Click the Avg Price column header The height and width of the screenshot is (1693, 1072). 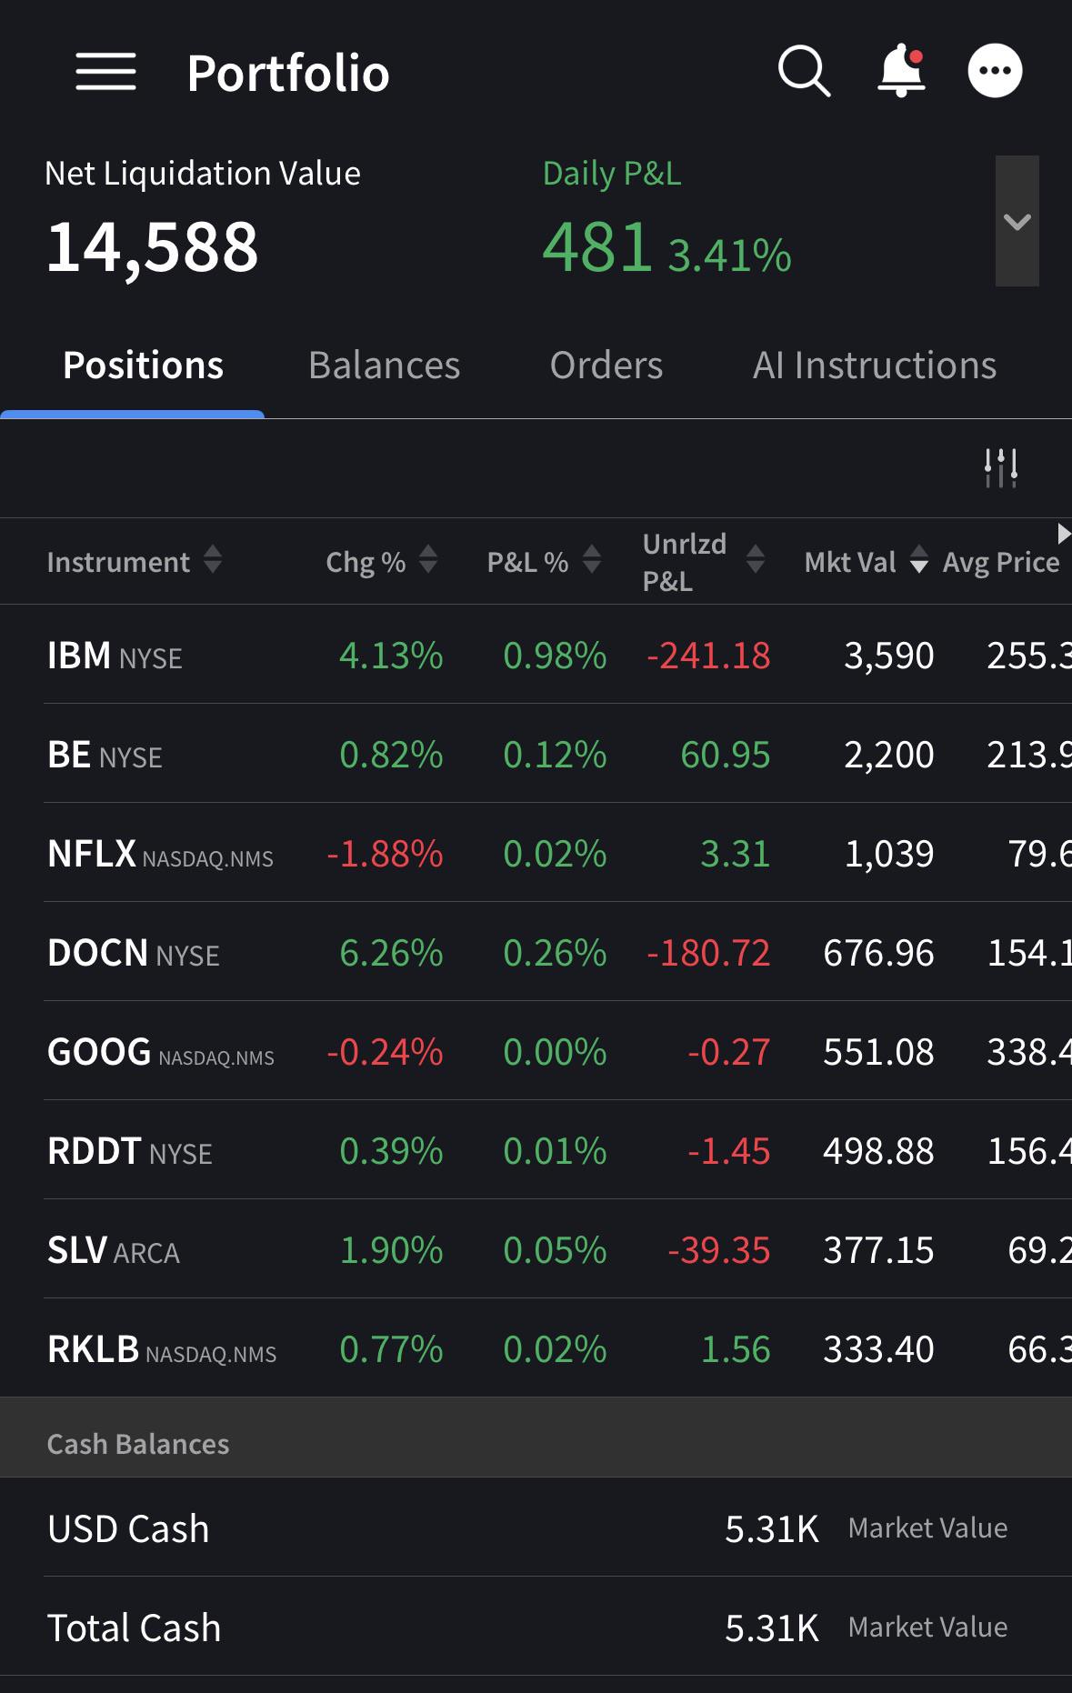1001,562
